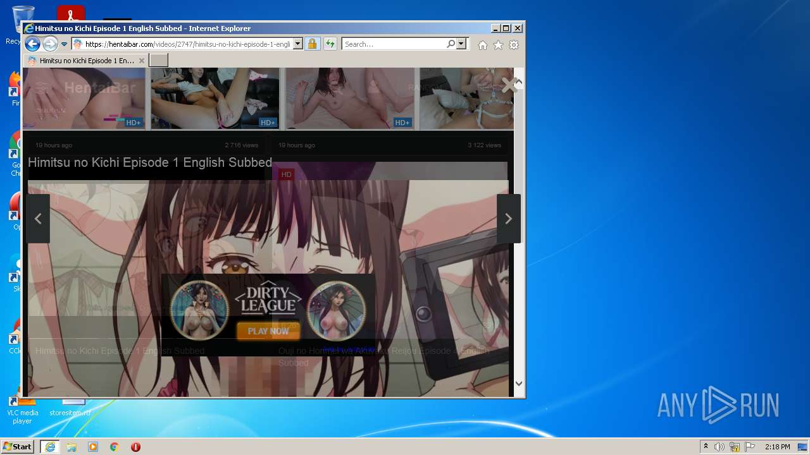Close the page overlay with the X
Viewport: 810px width, 455px height.
(x=509, y=85)
